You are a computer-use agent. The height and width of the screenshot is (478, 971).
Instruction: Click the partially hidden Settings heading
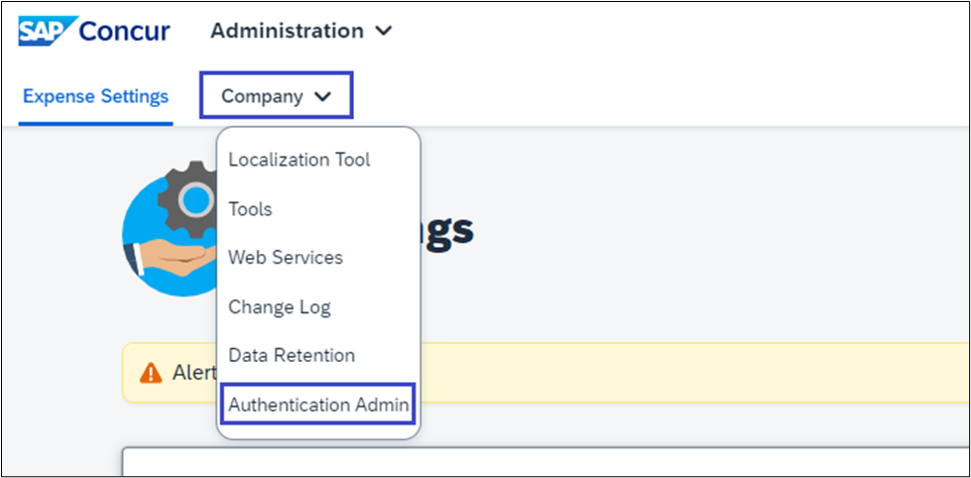click(448, 230)
